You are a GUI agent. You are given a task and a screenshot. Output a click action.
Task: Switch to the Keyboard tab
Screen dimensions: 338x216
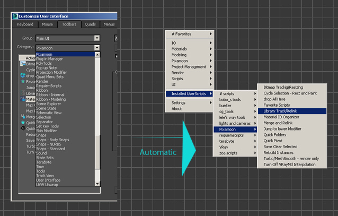click(25, 24)
